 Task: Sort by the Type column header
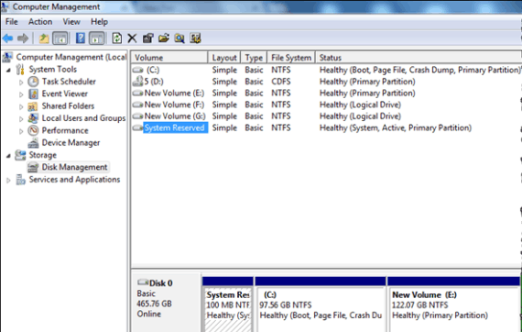click(254, 58)
